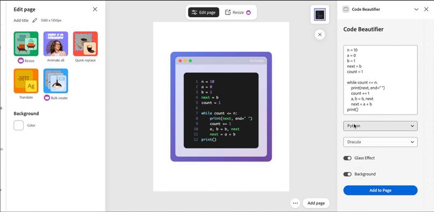Select the page thumbnail at top right
The width and height of the screenshot is (434, 212).
coord(320,14)
